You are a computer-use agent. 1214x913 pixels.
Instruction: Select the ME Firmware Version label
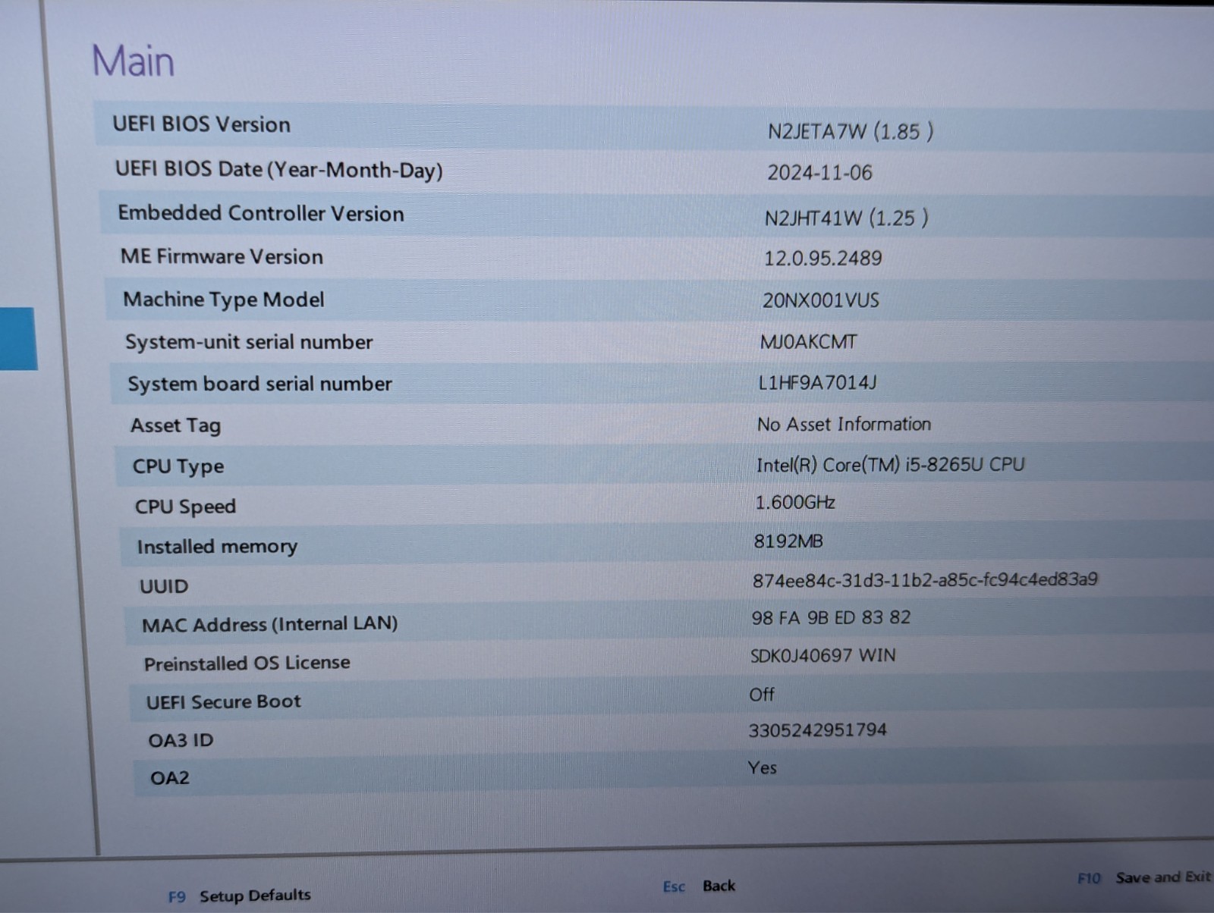tap(222, 256)
